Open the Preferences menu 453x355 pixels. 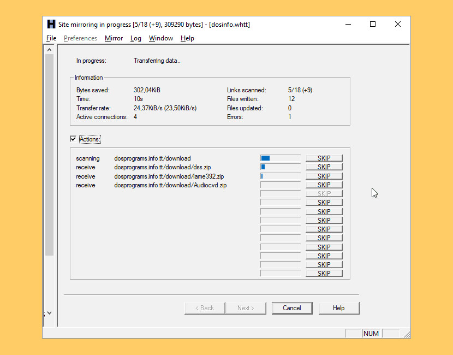coord(80,38)
